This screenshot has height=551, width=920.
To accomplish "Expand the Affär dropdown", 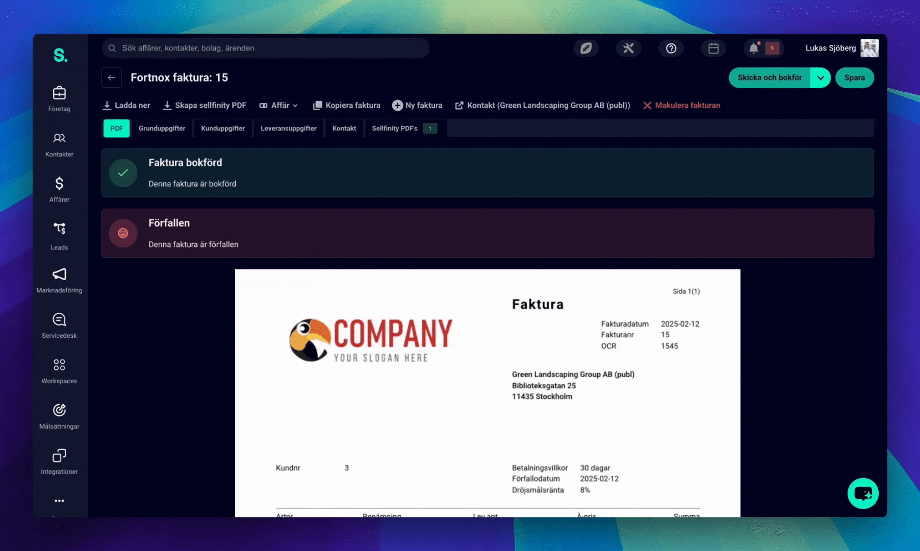I will [279, 105].
